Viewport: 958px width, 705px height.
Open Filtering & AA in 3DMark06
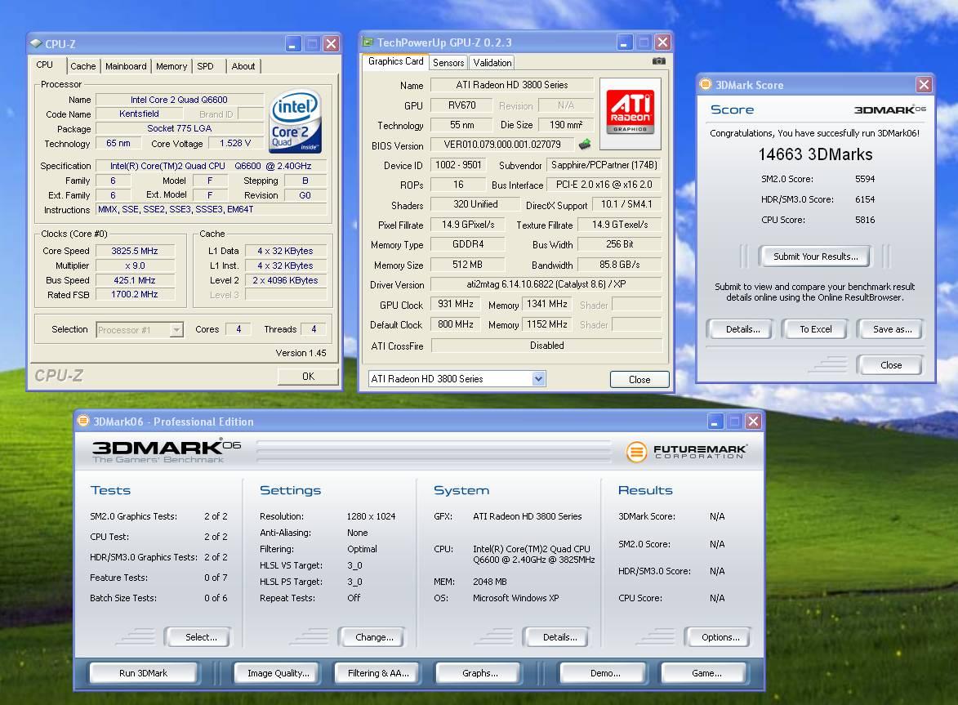(378, 673)
